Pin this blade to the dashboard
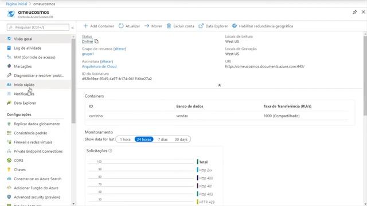This screenshot has height=206, width=367. [355, 12]
